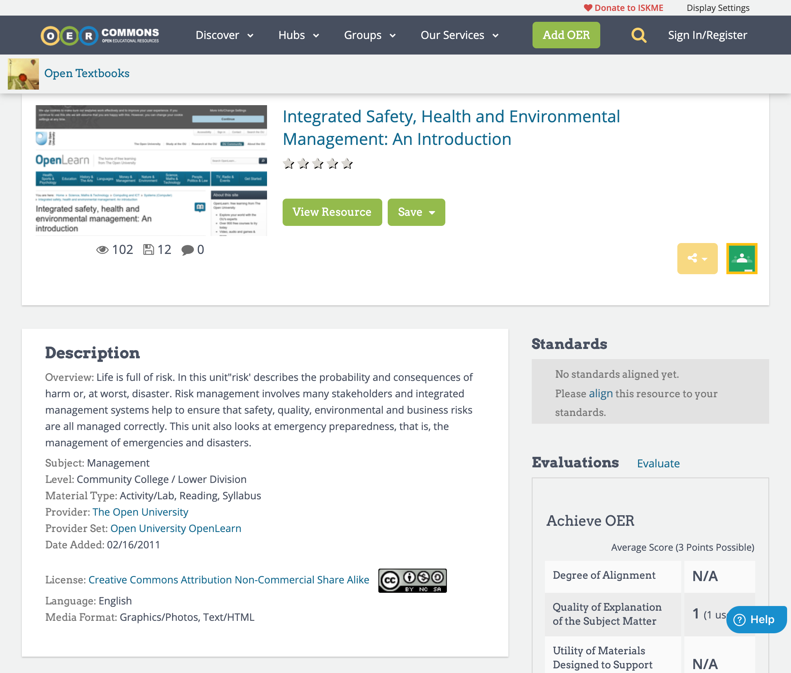The image size is (791, 673).
Task: Expand the Discover menu
Action: (225, 35)
